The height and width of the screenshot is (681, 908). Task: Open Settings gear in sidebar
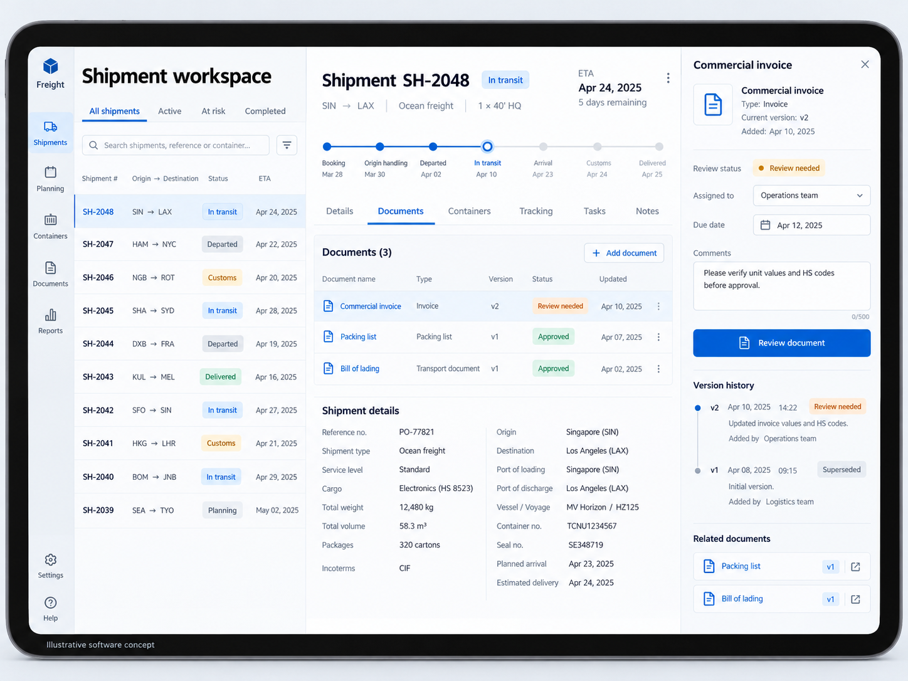pyautogui.click(x=51, y=566)
